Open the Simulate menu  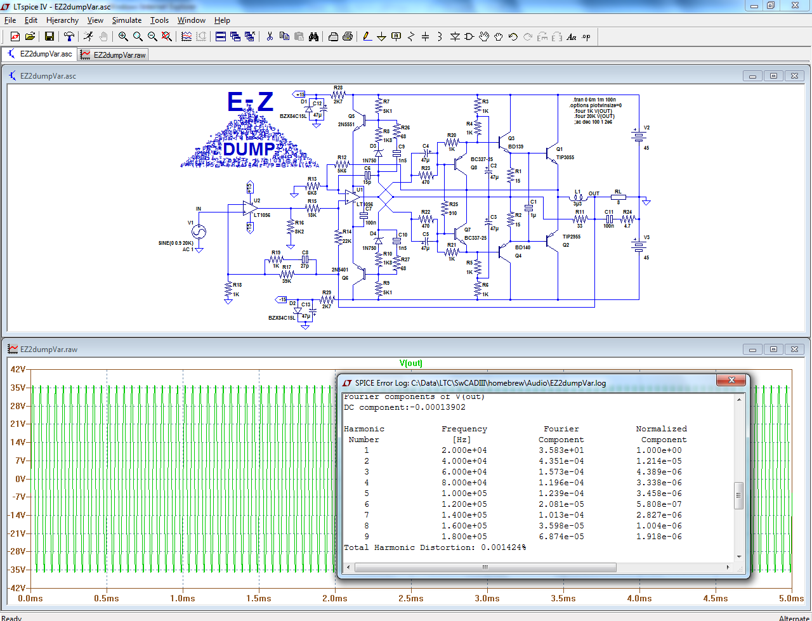(x=127, y=20)
